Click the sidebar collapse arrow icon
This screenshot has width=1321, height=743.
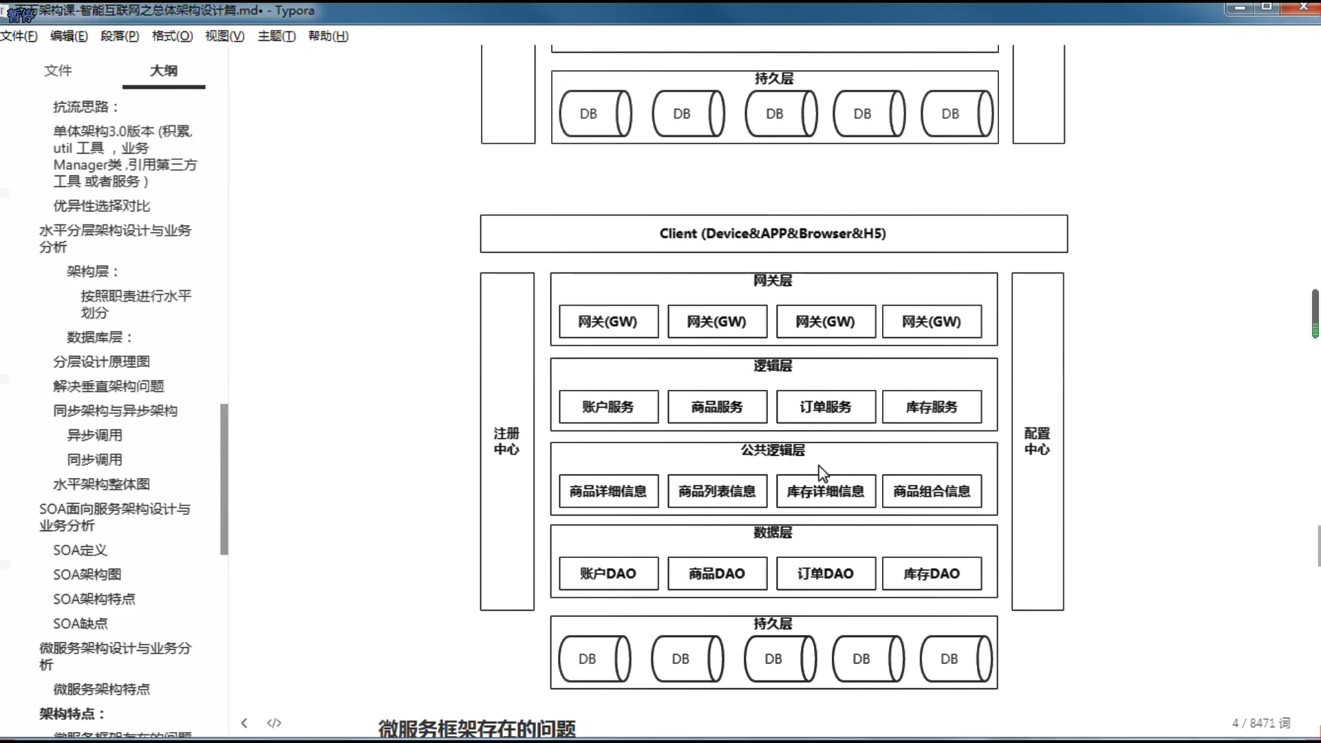[x=244, y=722]
